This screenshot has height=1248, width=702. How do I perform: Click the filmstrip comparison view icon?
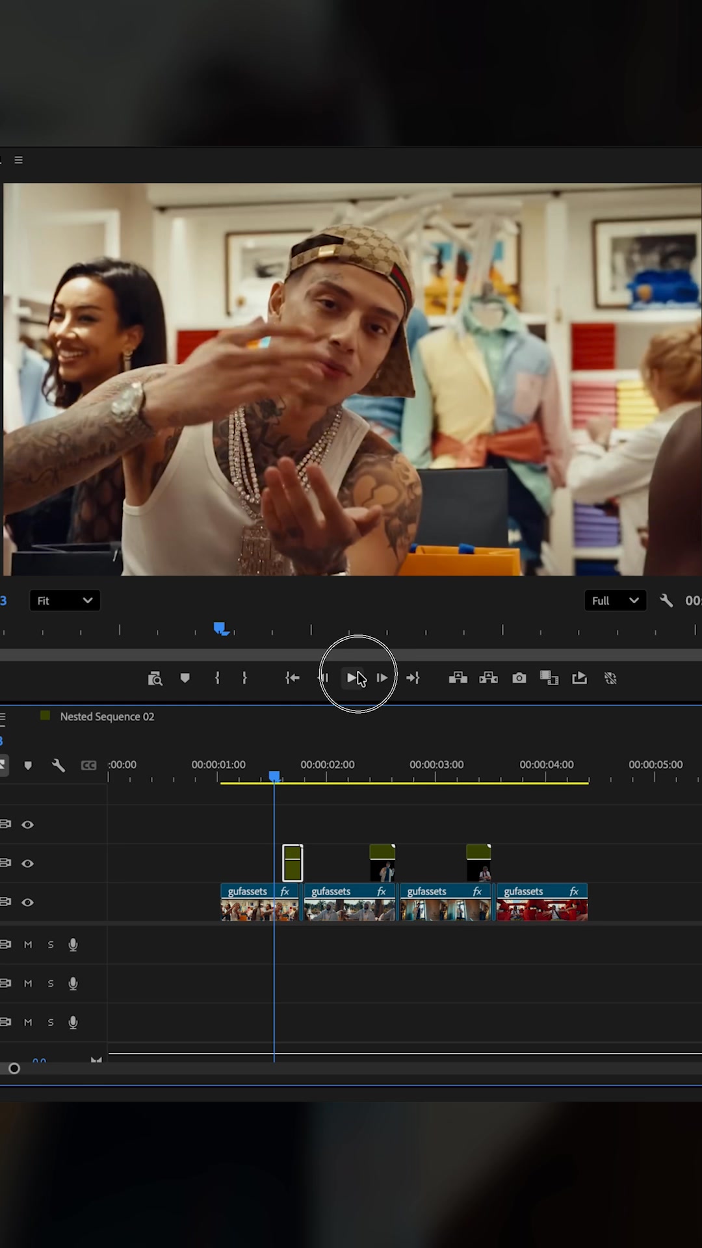point(549,678)
